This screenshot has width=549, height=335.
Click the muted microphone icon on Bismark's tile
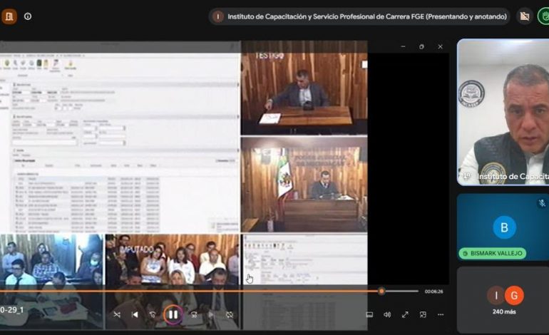click(542, 203)
